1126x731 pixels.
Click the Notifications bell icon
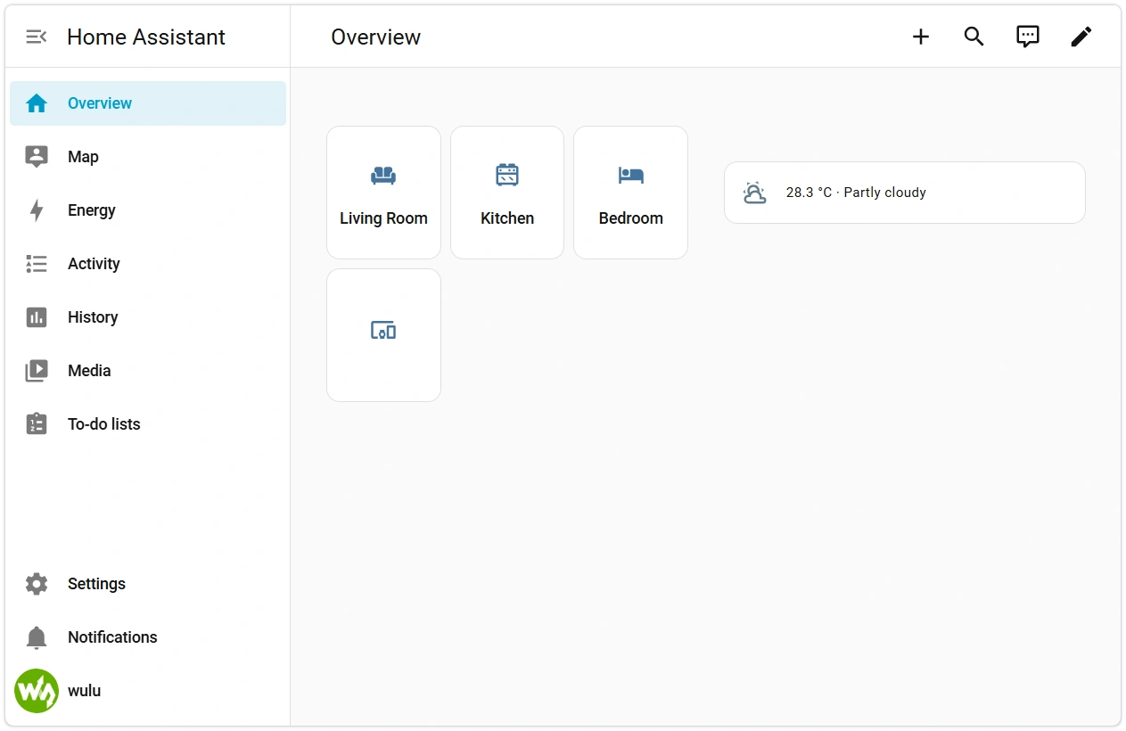pos(37,637)
